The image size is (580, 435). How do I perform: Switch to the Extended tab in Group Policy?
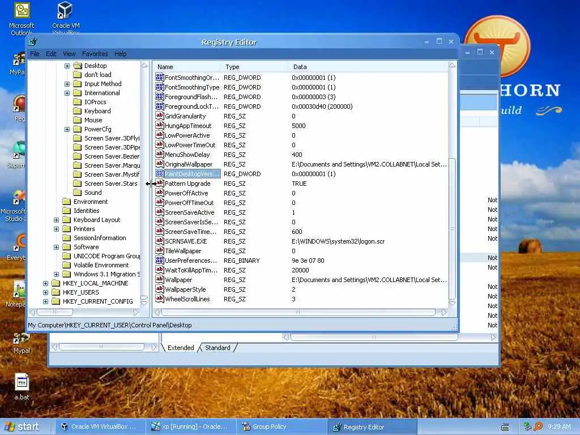coord(181,348)
